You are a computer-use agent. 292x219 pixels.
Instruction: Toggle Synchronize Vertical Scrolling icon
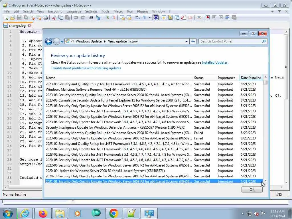pos(122,17)
